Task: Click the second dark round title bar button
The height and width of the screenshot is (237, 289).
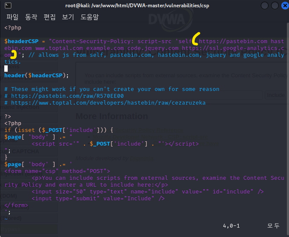Action: tap(274, 6)
